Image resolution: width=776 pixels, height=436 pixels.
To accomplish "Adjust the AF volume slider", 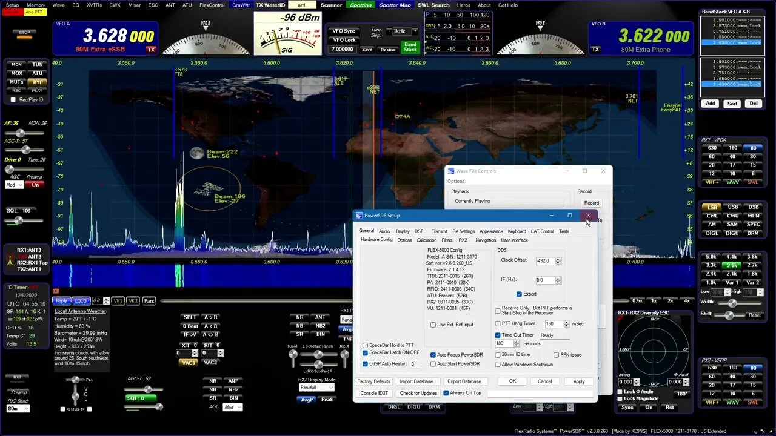I will (x=25, y=133).
